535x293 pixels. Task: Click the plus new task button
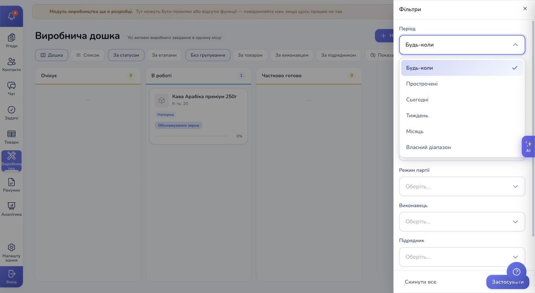pos(384,36)
